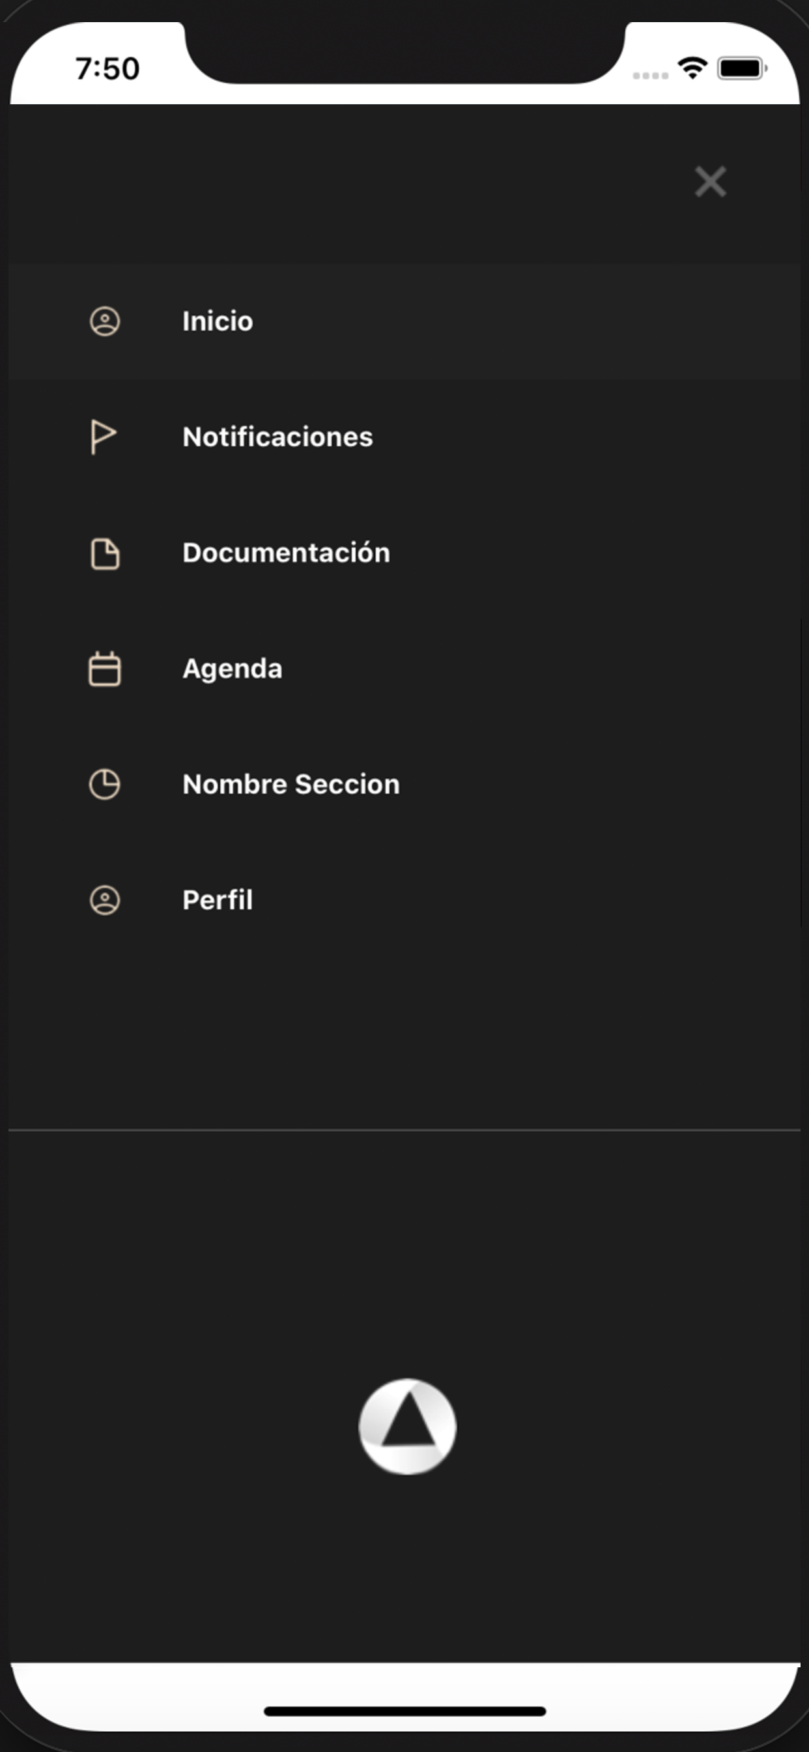
Task: Click the user circle icon beside Inicio
Action: pyautogui.click(x=105, y=321)
